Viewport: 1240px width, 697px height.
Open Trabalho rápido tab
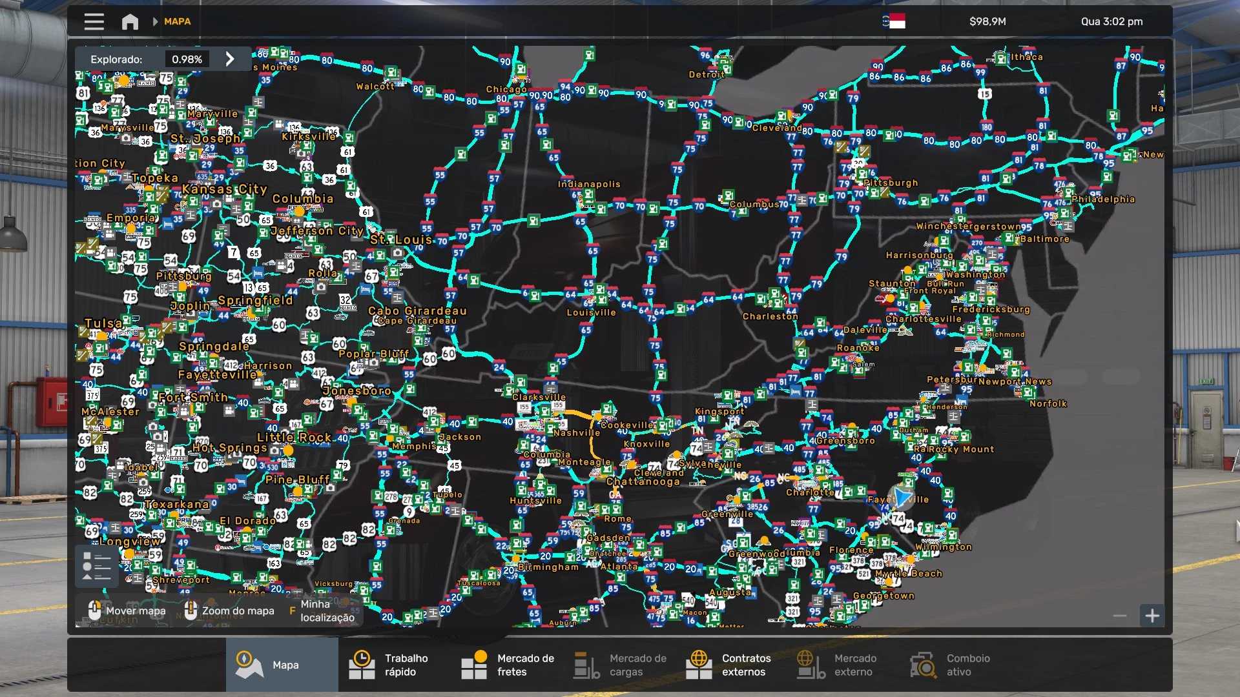394,665
